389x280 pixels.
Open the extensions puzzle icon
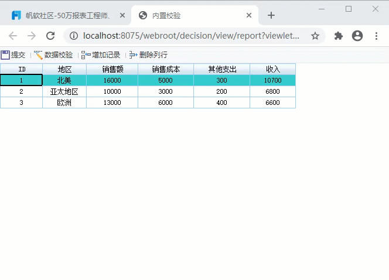click(339, 36)
